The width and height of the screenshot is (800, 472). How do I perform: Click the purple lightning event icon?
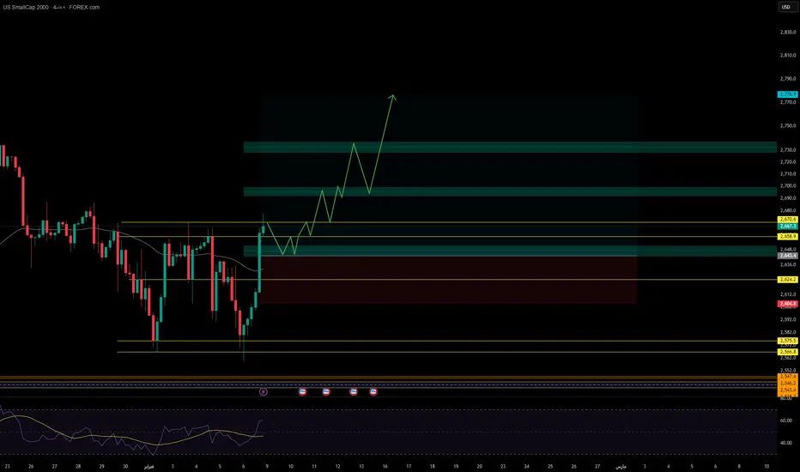[x=264, y=392]
